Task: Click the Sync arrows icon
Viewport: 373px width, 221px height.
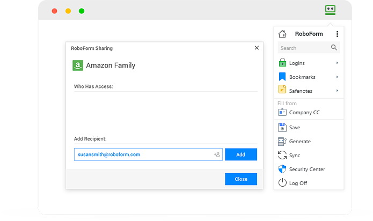Action: 282,155
